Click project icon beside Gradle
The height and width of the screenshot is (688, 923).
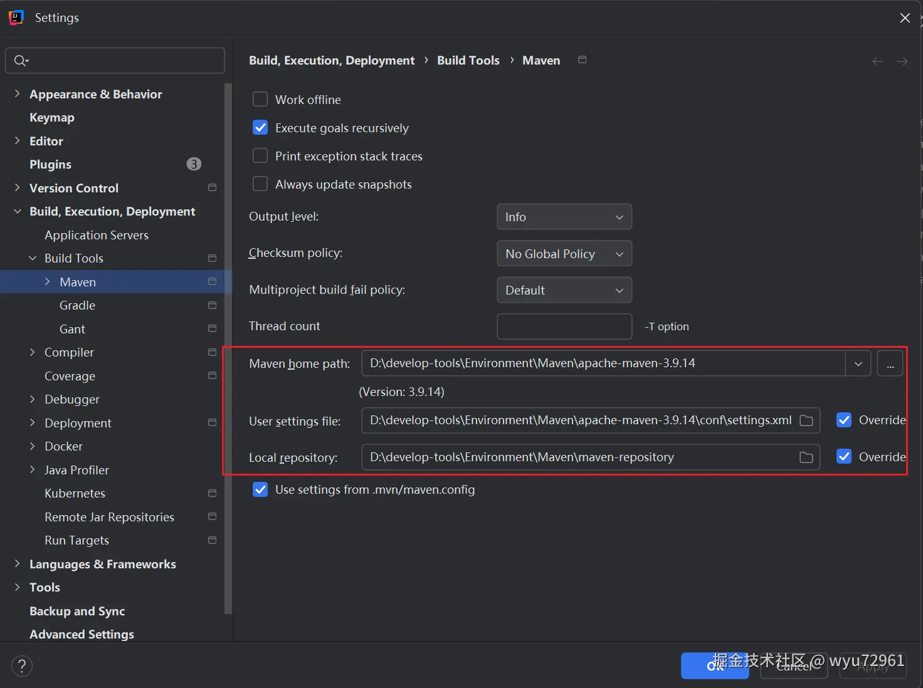pos(212,305)
